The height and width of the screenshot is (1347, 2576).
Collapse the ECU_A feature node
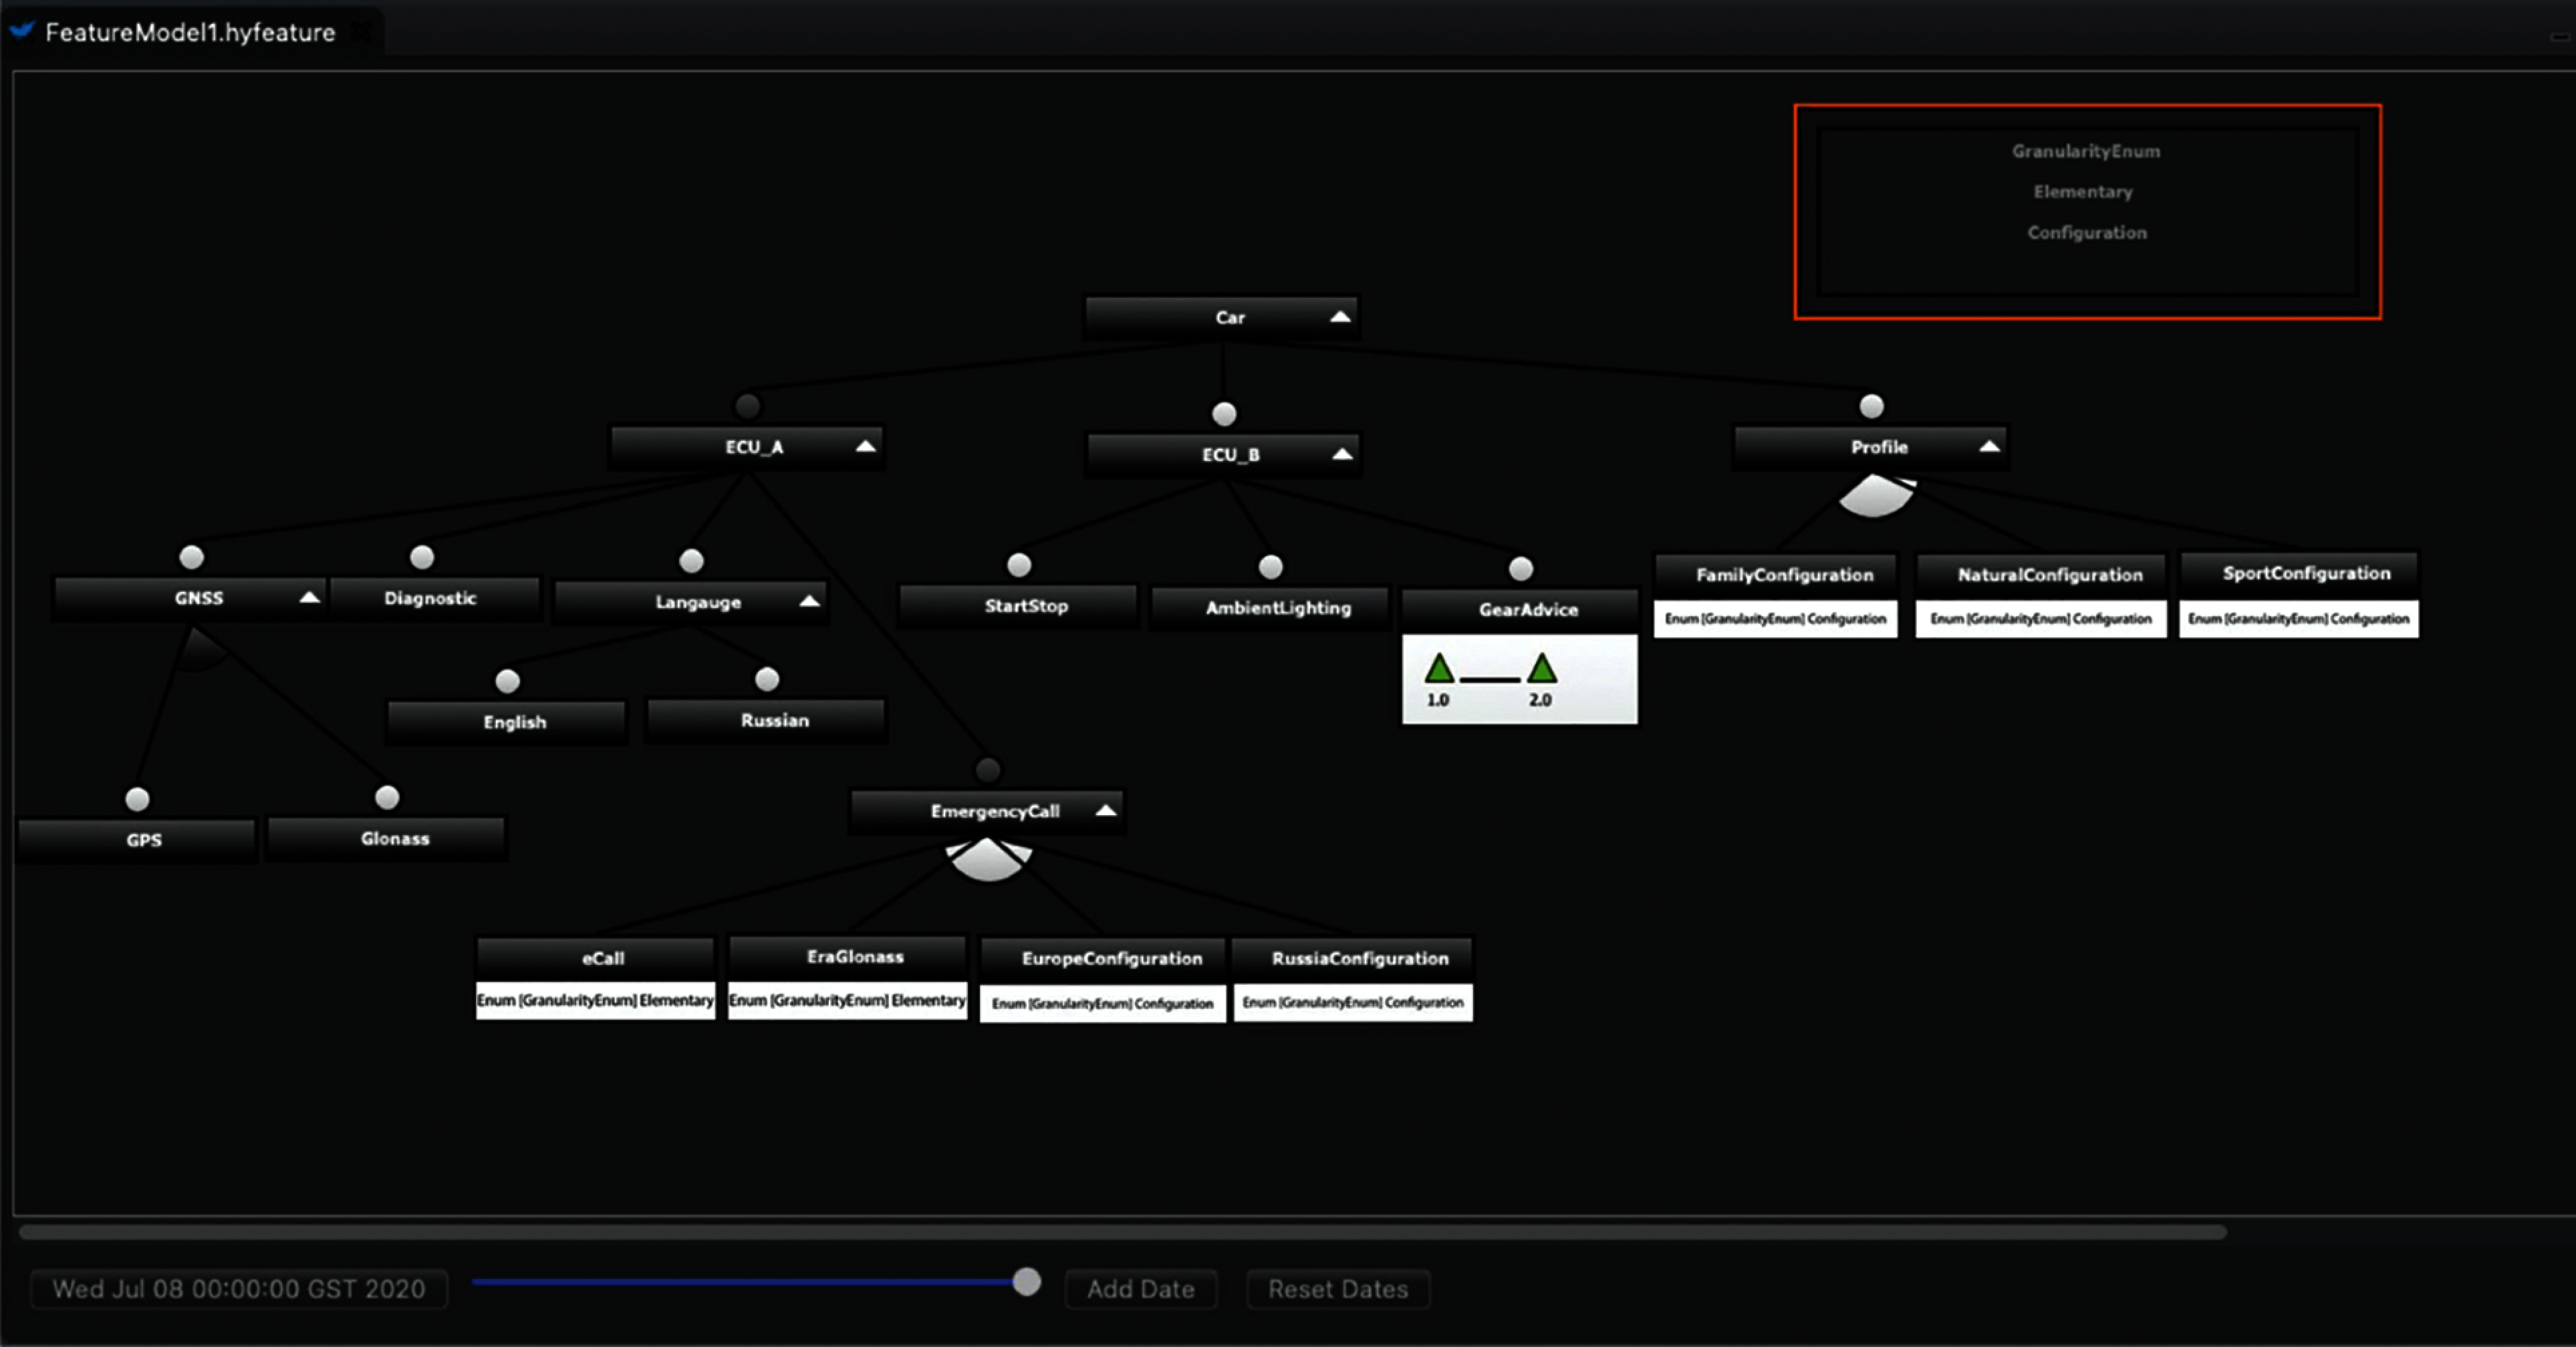pyautogui.click(x=865, y=447)
